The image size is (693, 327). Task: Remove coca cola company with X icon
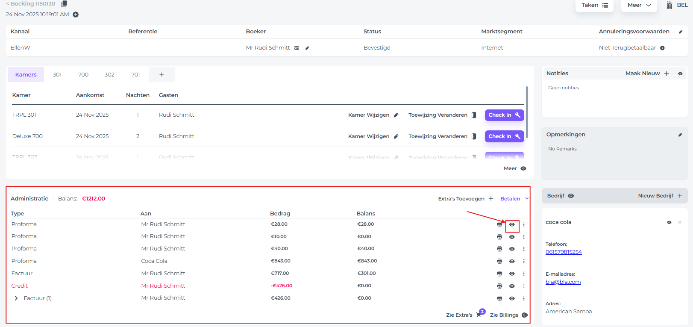(x=680, y=222)
